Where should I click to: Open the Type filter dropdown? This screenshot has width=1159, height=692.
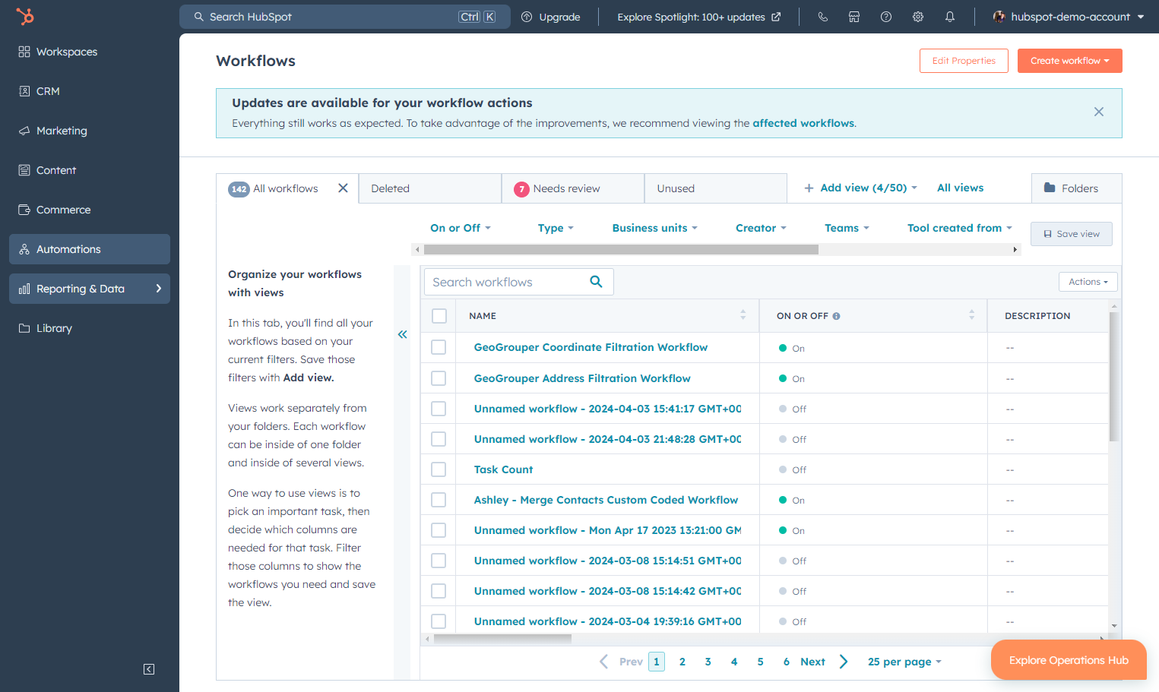[x=556, y=228]
